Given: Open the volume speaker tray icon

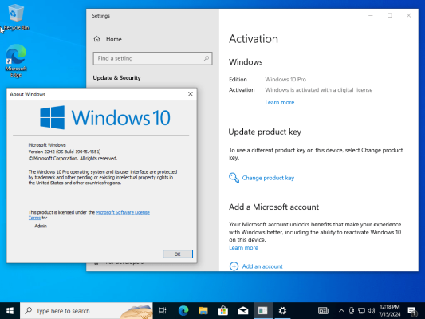Looking at the screenshot, I should [372, 310].
